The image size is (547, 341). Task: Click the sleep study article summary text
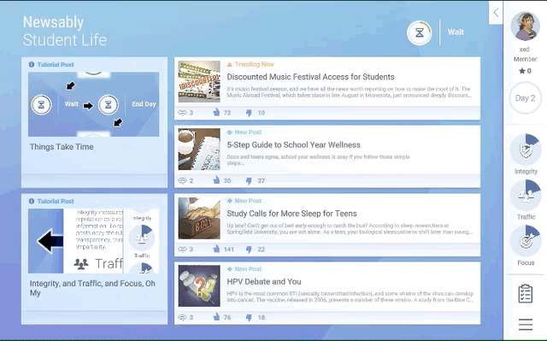pos(350,229)
